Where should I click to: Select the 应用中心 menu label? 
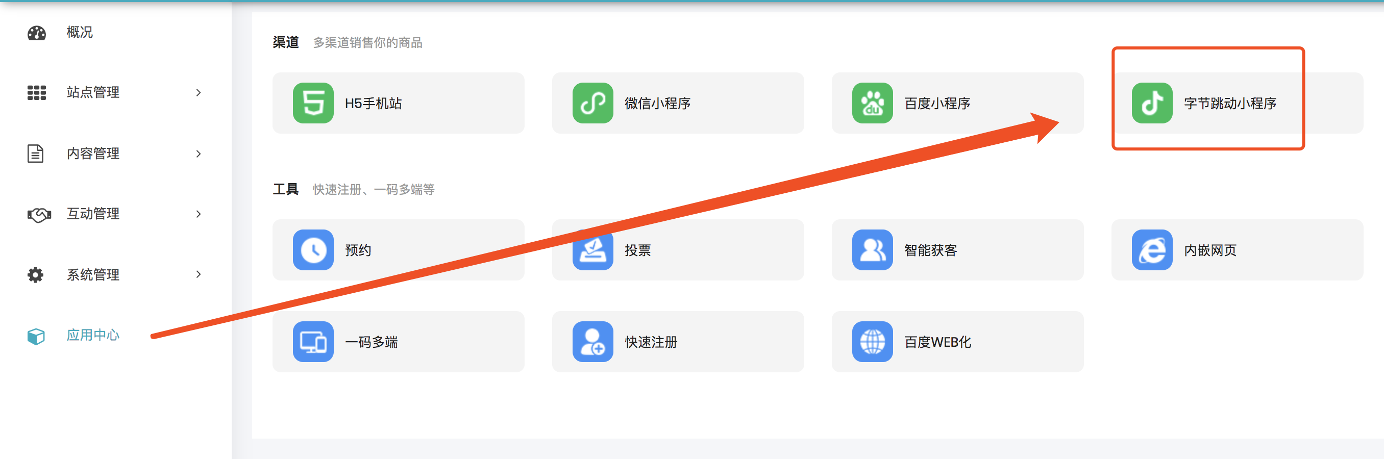93,335
